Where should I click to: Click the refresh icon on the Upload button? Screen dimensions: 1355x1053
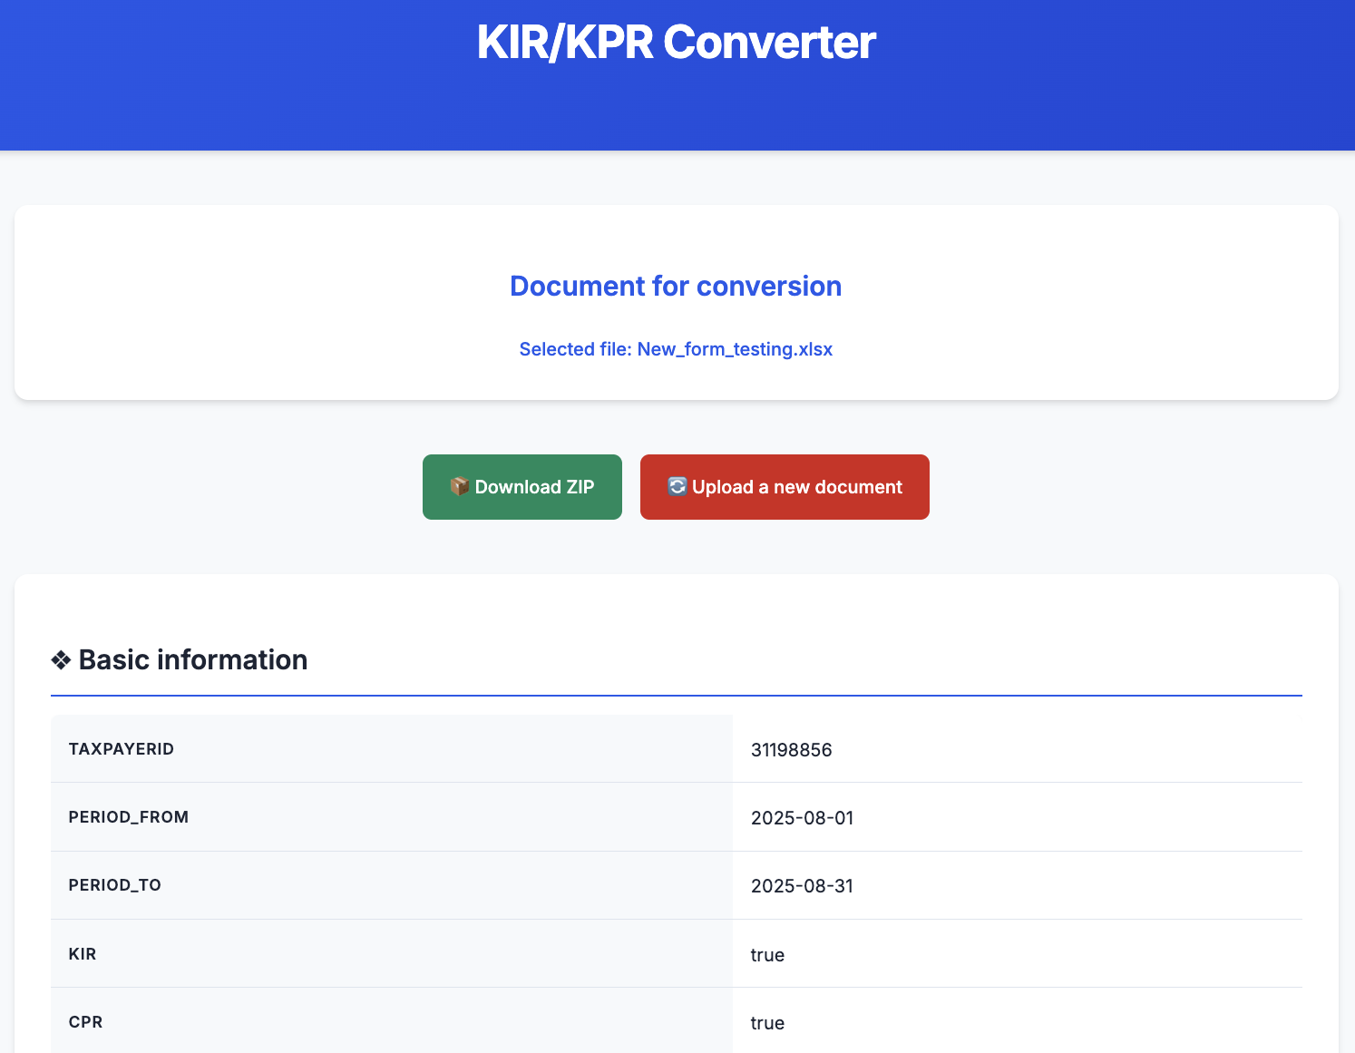click(677, 486)
